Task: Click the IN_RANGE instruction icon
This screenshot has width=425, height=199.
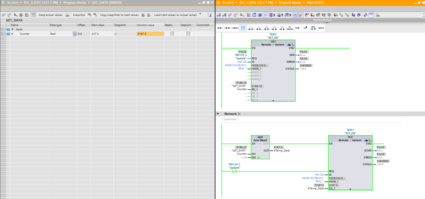Action: pos(290,28)
